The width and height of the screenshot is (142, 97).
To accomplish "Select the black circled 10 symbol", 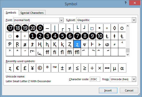I will click(100, 36).
